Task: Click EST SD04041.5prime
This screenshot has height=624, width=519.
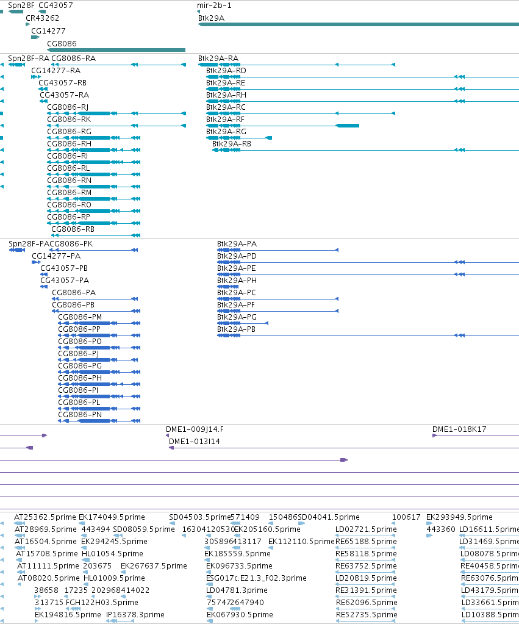Action: click(x=329, y=517)
